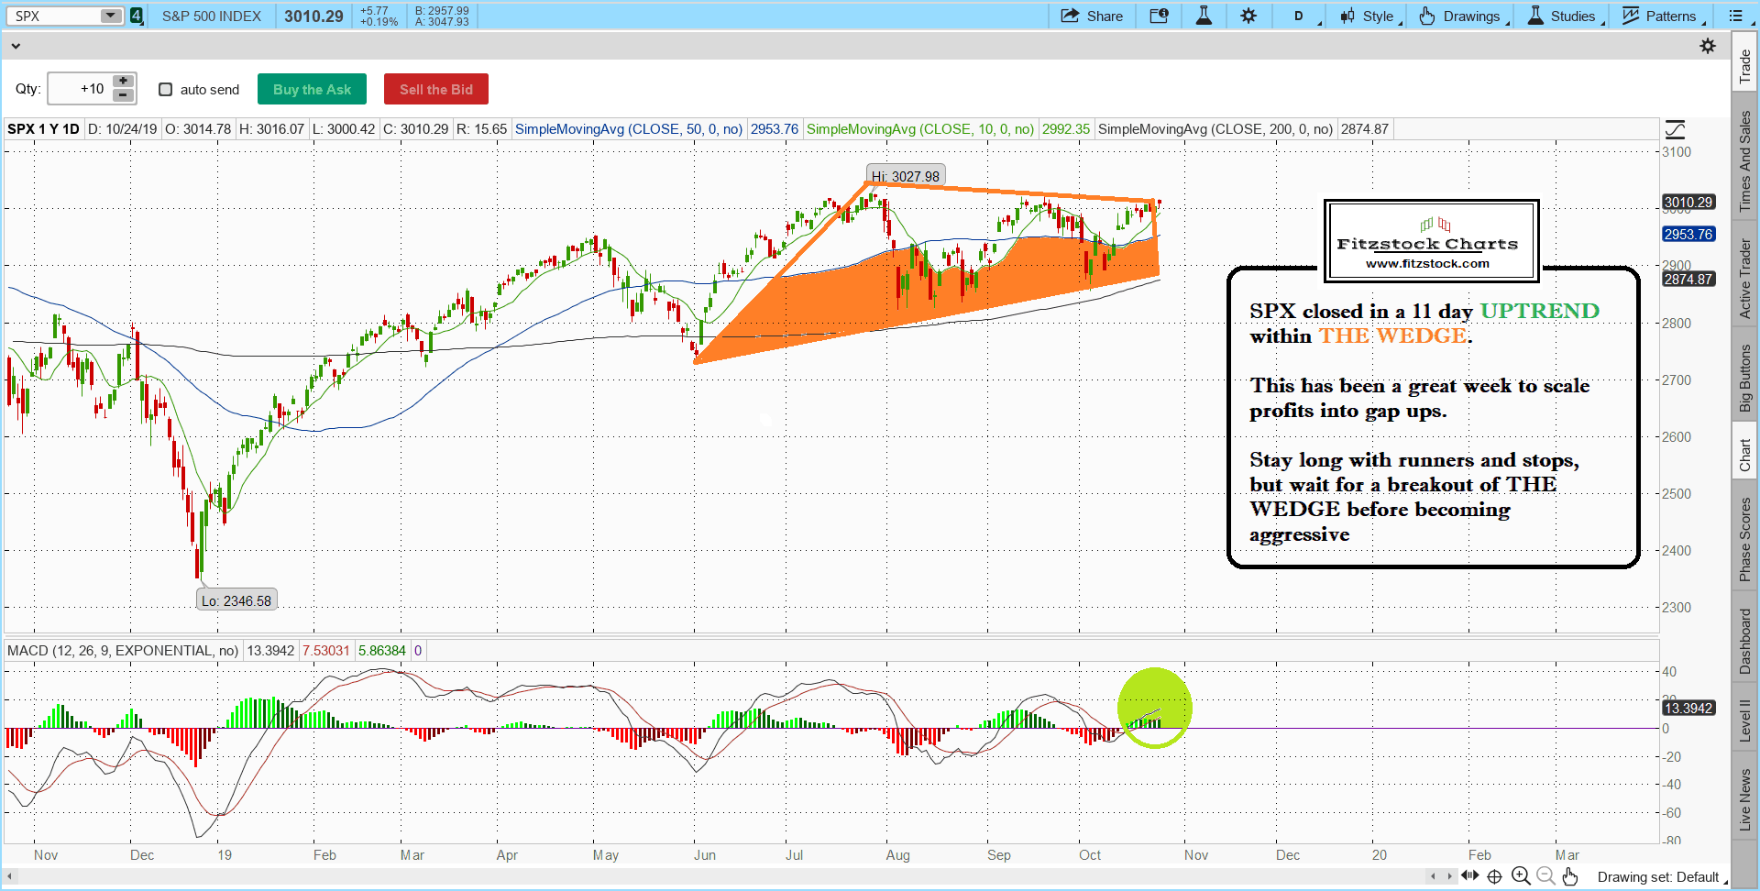Screen dimensions: 1760x891
Task: Switch to the Active Trader tab
Action: pos(1744,279)
